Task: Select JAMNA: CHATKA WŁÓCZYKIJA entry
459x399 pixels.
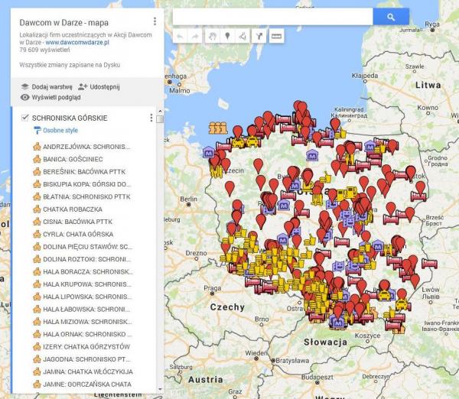Action: 88,371
